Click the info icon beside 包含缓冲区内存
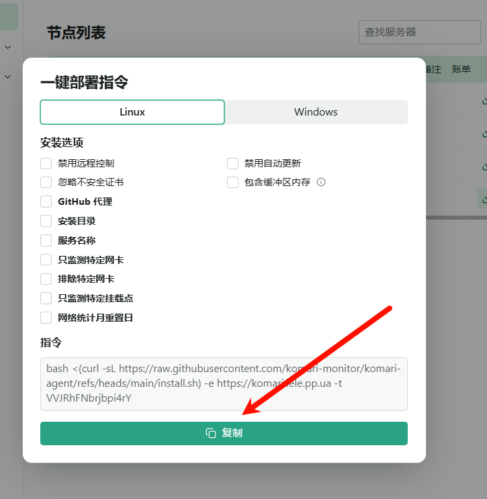This screenshot has height=499, width=487. tap(321, 182)
